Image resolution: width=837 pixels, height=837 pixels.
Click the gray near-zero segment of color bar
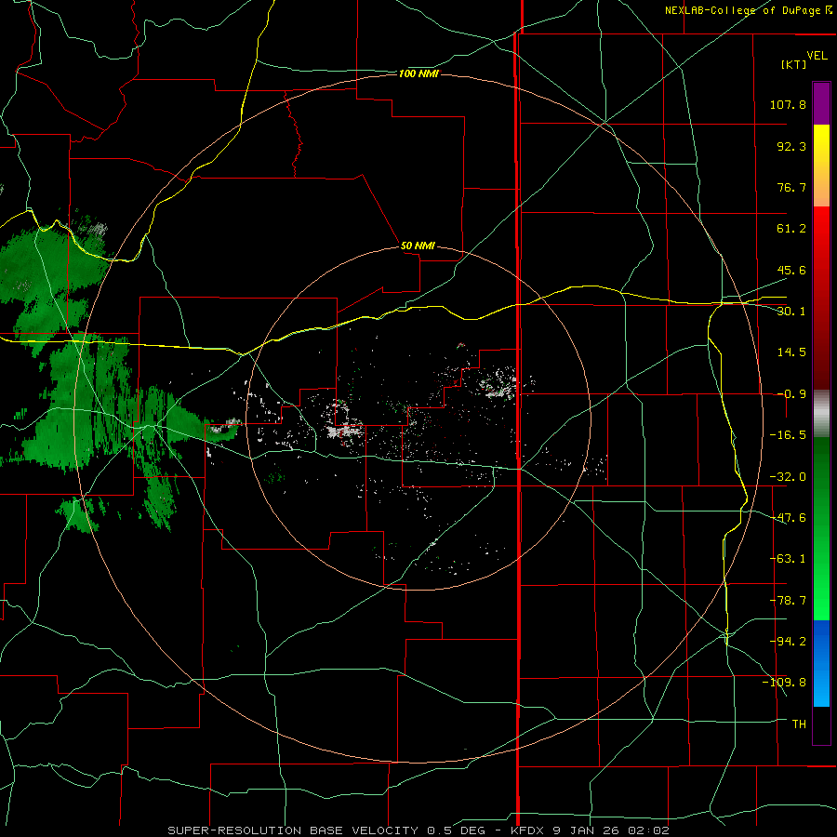(821, 414)
